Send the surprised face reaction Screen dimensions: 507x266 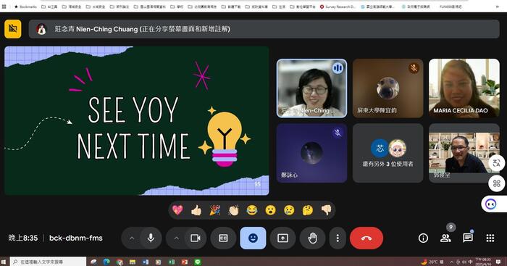tap(270, 210)
